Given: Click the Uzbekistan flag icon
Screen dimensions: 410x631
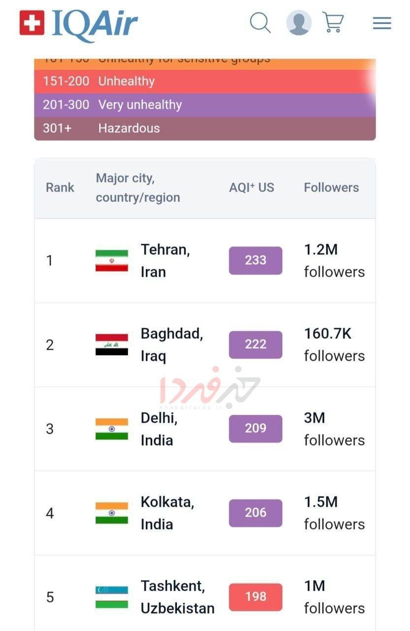Looking at the screenshot, I should 112,597.
